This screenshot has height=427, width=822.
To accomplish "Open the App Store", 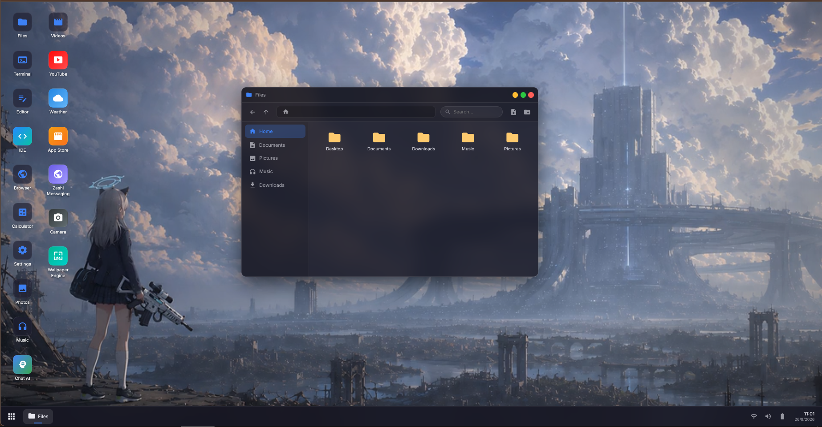I will tap(58, 140).
